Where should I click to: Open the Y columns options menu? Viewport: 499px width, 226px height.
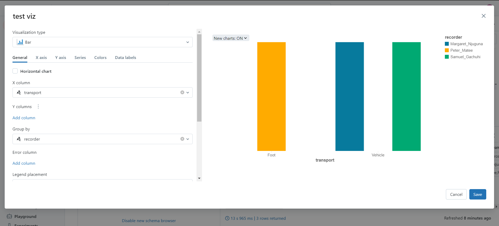[38, 107]
